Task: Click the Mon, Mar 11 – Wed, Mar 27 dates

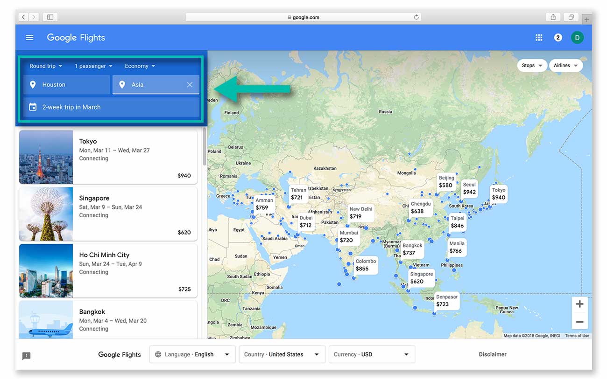Action: (x=114, y=150)
